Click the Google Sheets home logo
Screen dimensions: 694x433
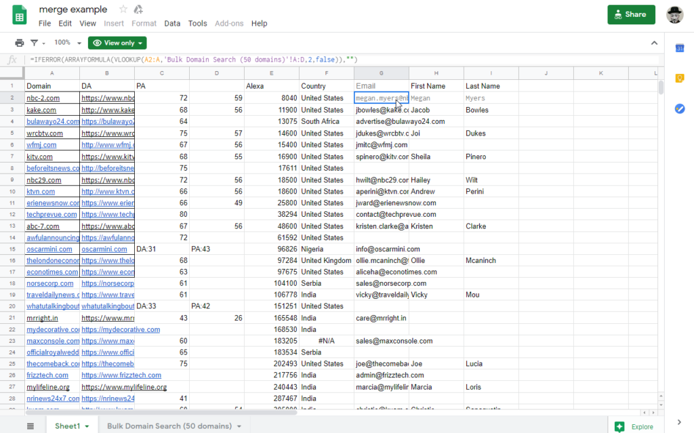(x=19, y=16)
